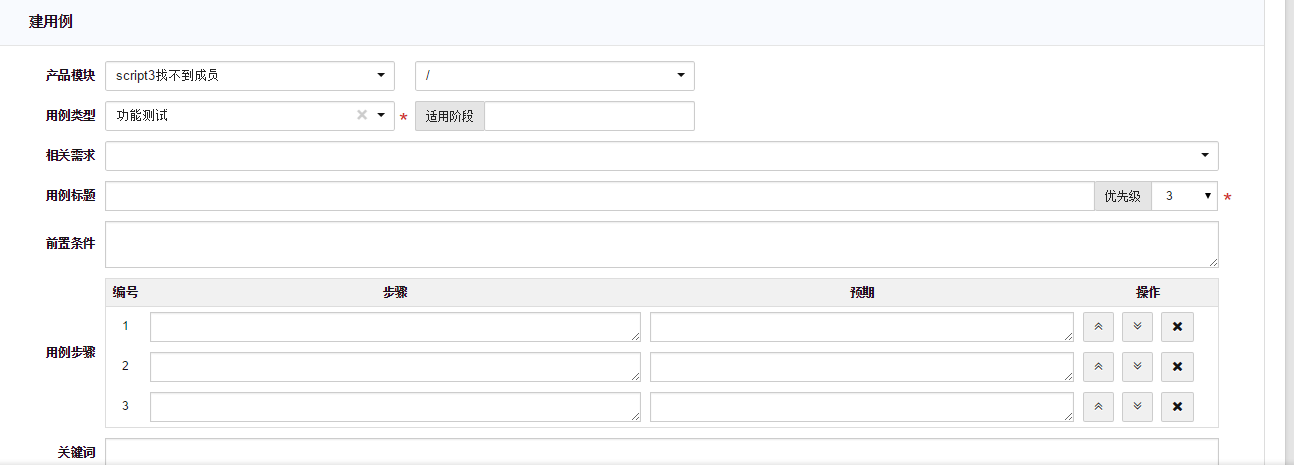Open the 相关需求 dropdown
This screenshot has height=465, width=1294.
click(660, 156)
